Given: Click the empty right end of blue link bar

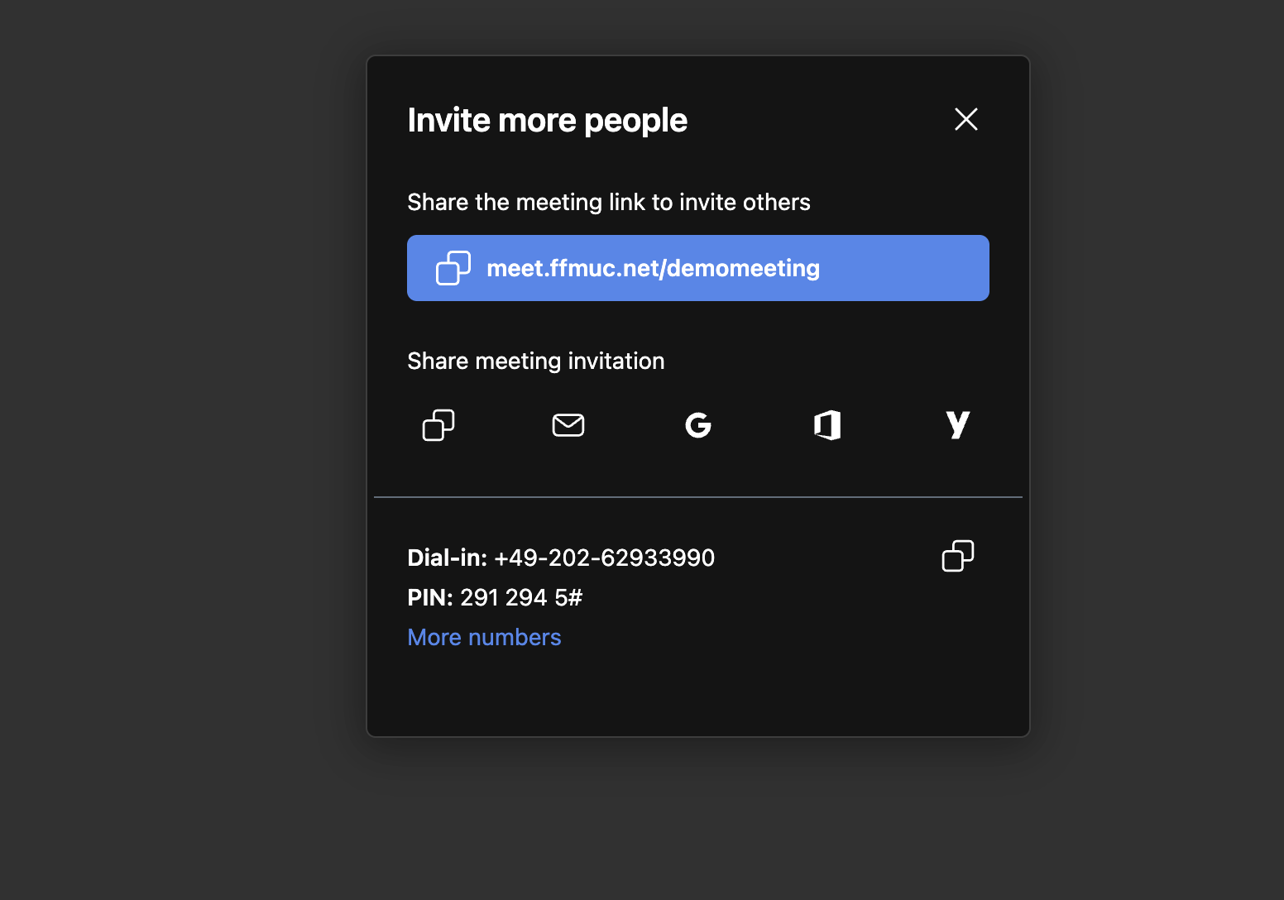Looking at the screenshot, I should 927,268.
